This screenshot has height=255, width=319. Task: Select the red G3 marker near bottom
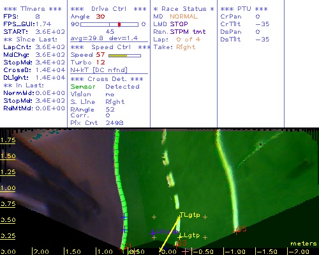coord(181,244)
